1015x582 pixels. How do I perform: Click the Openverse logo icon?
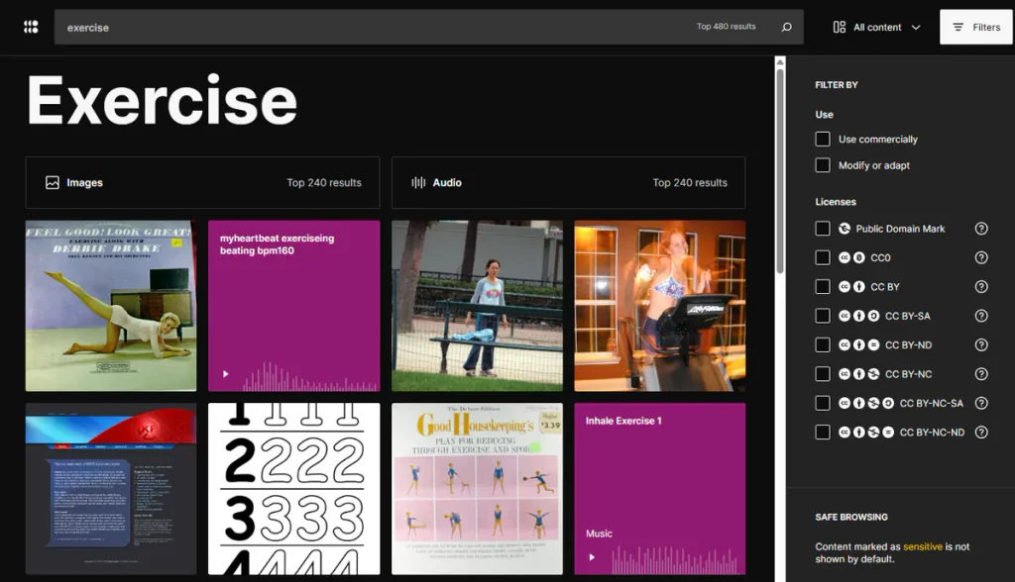coord(31,27)
